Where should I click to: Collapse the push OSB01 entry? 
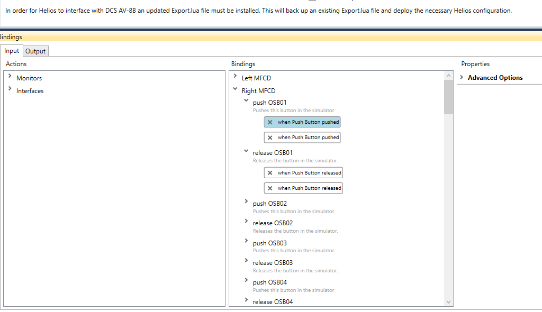coord(246,100)
